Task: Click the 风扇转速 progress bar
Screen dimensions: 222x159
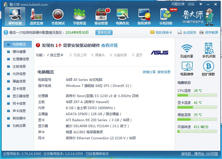Action: (197, 131)
